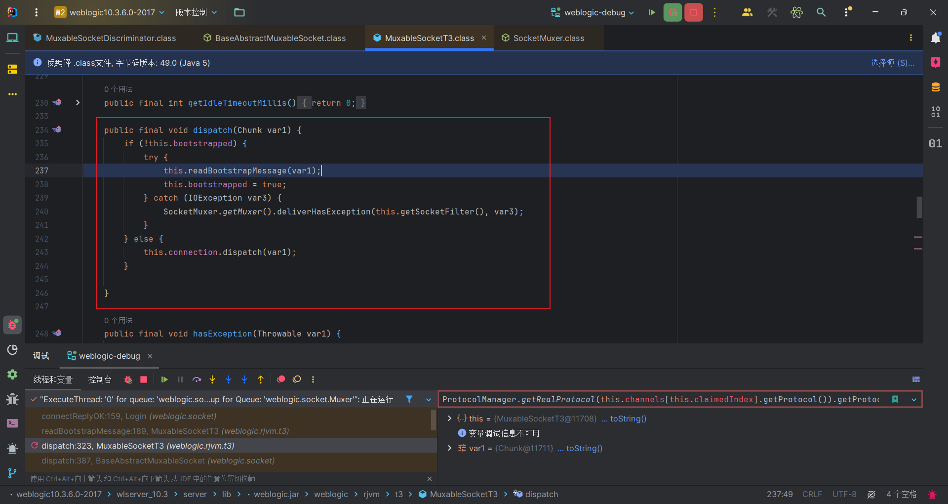Screen dimensions: 948x504
Task: Select the 线程和变量 tab
Action: point(53,379)
